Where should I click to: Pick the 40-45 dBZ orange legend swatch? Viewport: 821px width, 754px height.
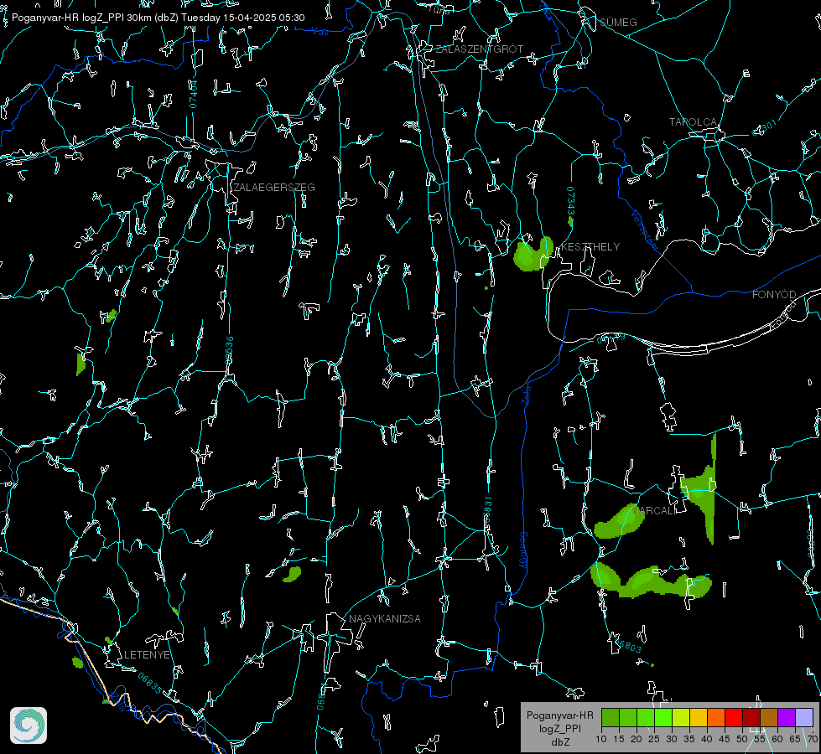(716, 717)
